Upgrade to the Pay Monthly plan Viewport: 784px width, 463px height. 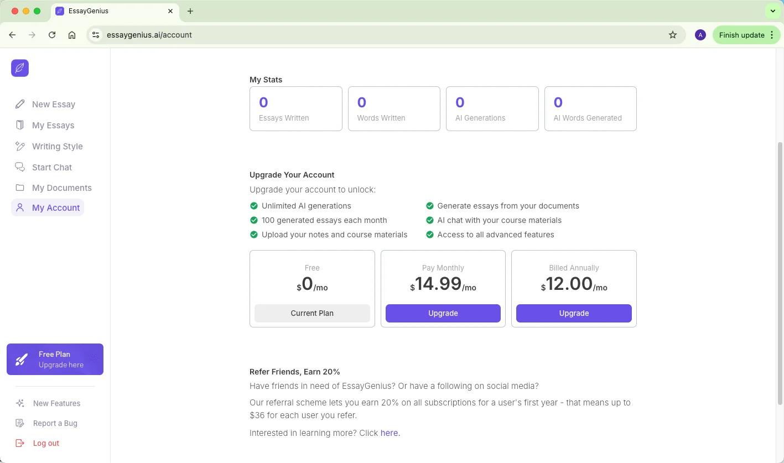click(443, 313)
